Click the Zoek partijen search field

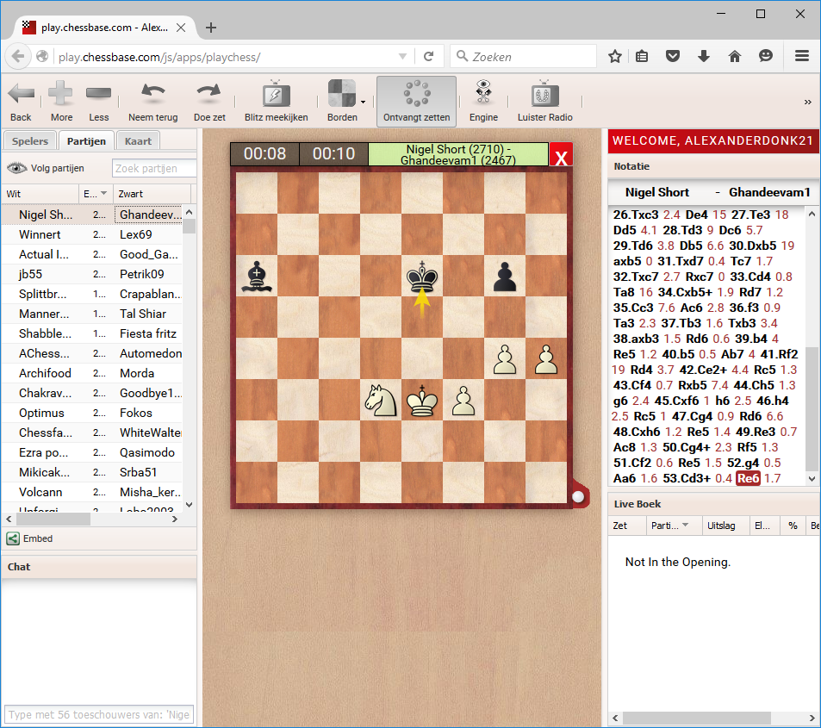[x=154, y=169]
